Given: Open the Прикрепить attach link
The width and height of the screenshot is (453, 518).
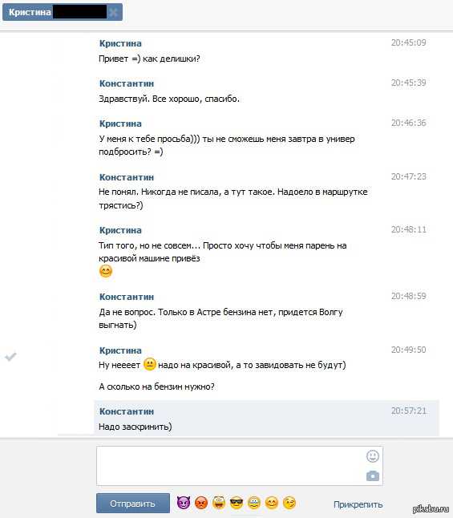Looking at the screenshot, I should pyautogui.click(x=358, y=504).
